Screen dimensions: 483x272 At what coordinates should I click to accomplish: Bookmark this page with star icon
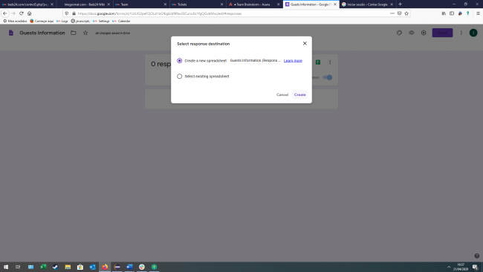pyautogui.click(x=406, y=13)
